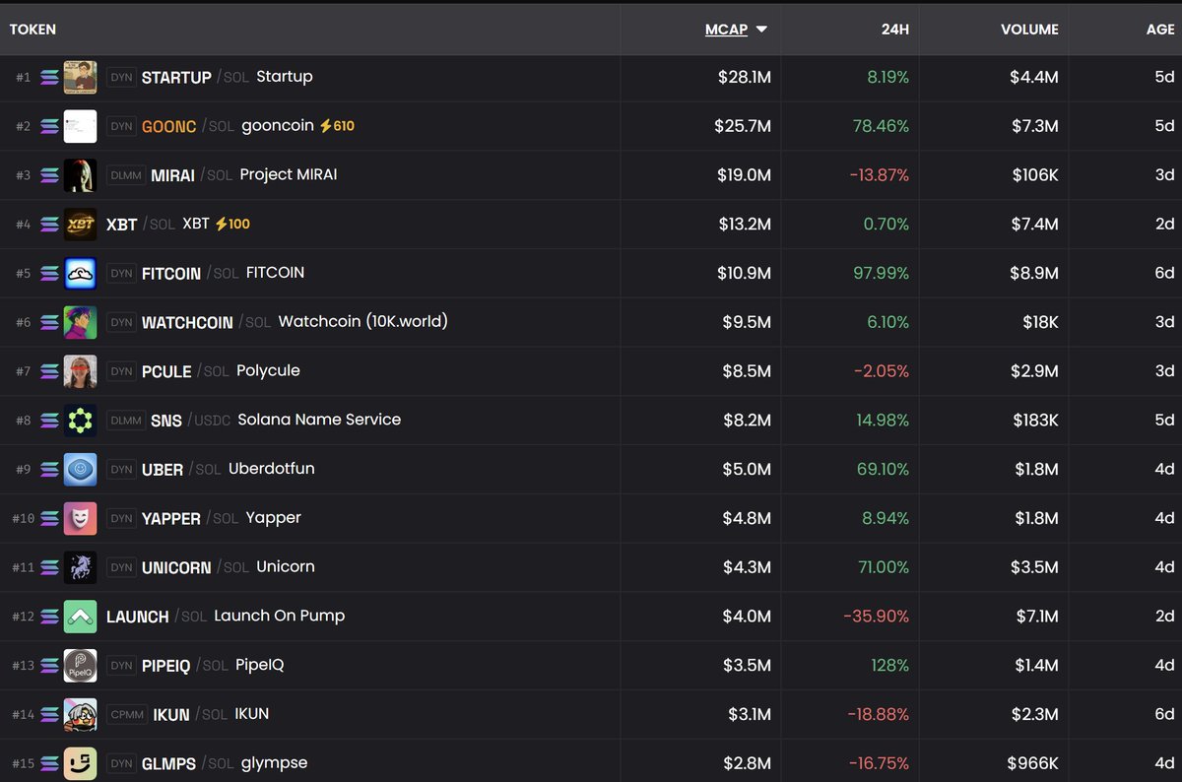This screenshot has height=782, width=1182.
Task: Open the PIPEIQ symbol link
Action: (x=165, y=665)
